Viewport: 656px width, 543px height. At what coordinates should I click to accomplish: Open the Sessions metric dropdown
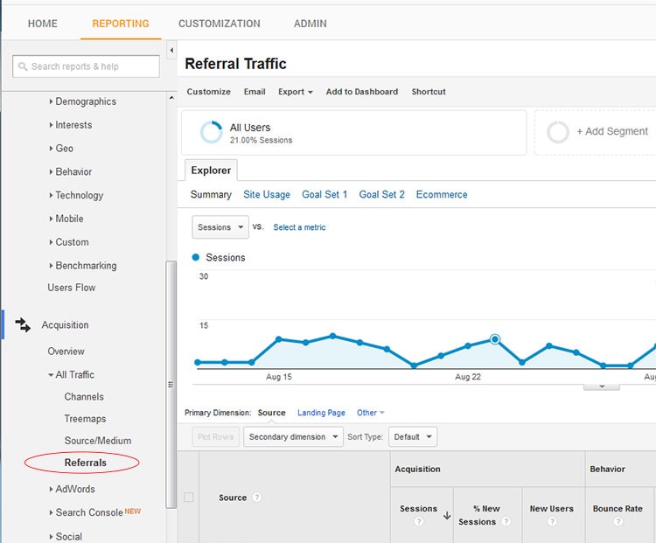click(220, 227)
